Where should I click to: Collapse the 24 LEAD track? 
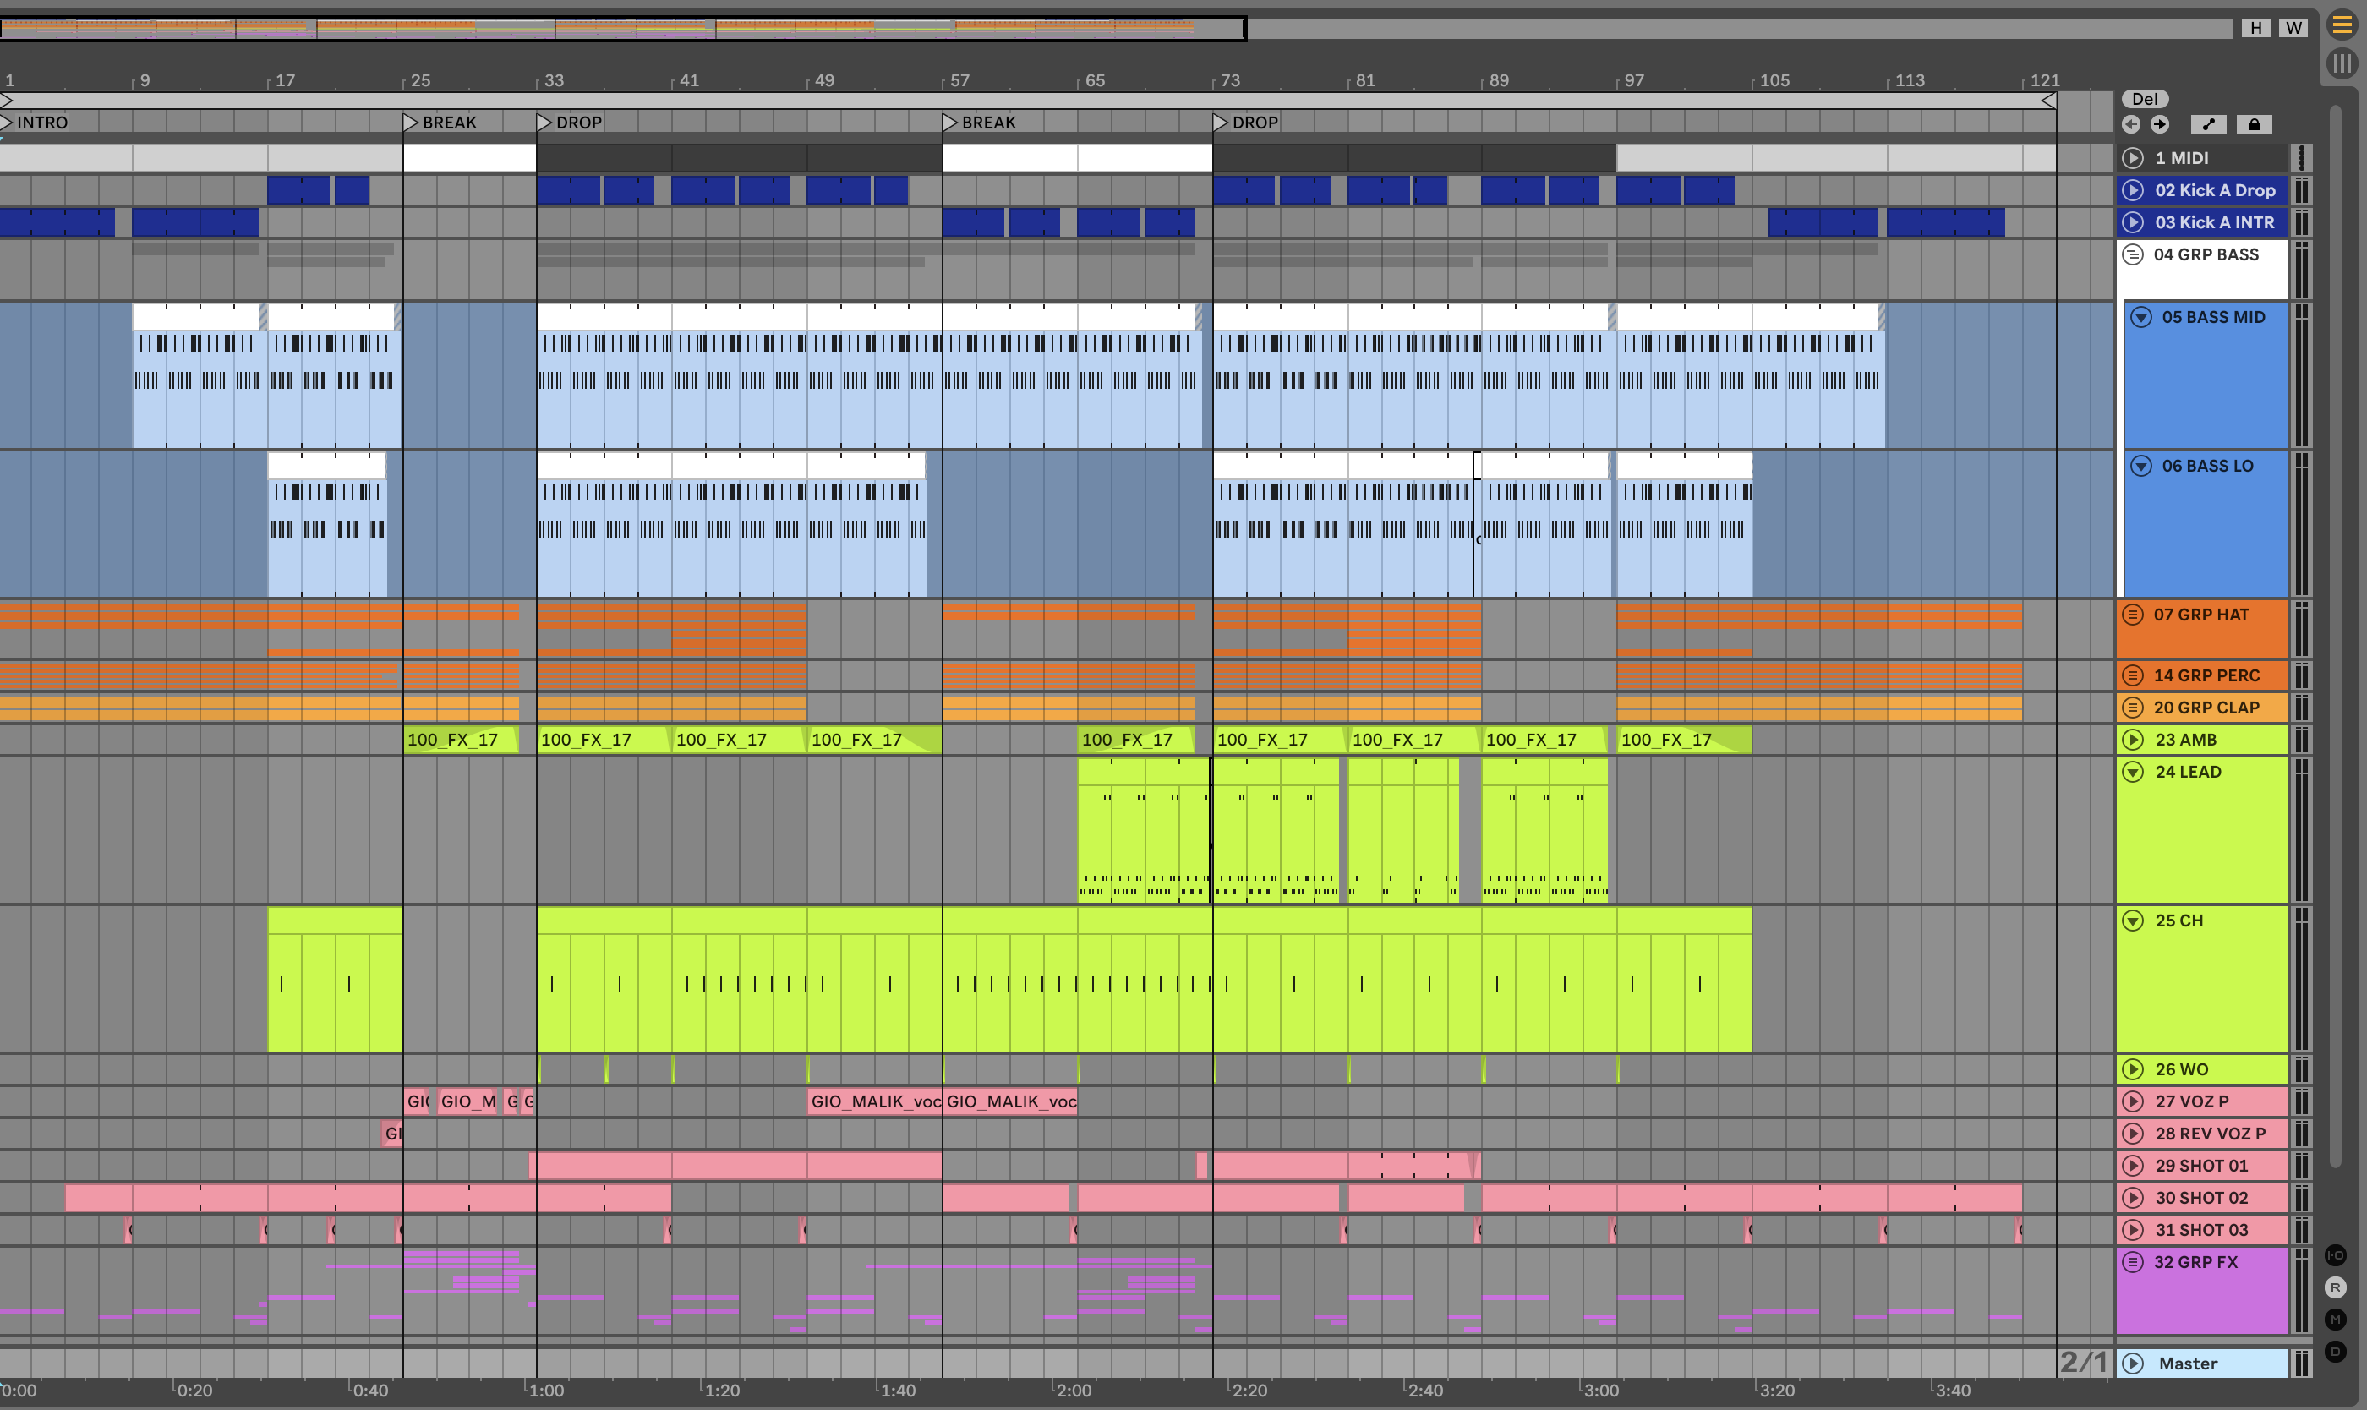(2133, 772)
